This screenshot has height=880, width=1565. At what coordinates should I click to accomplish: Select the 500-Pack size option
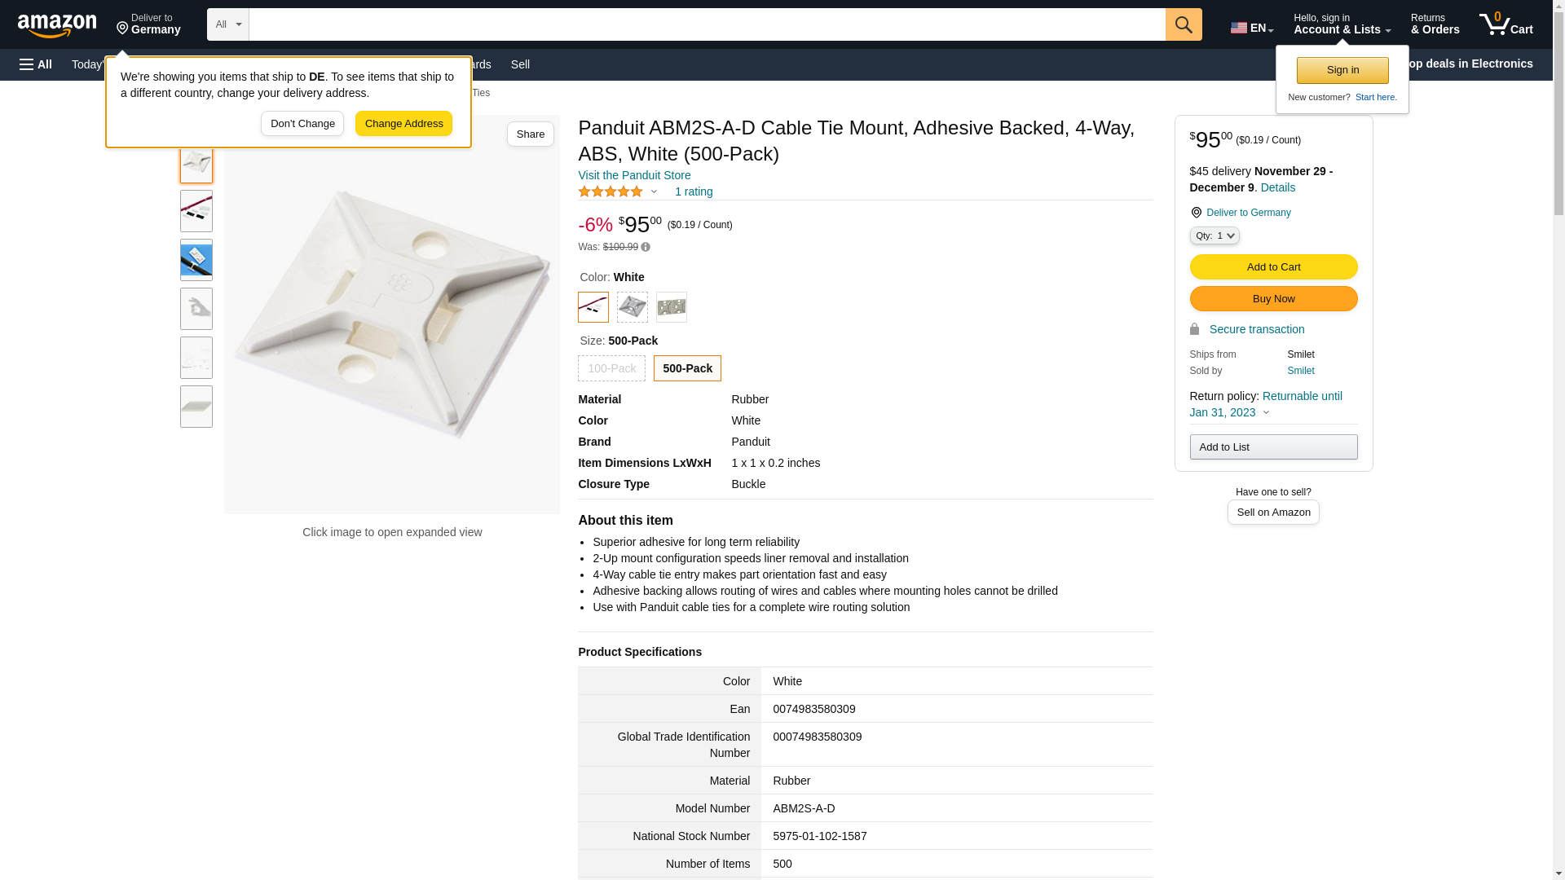click(687, 368)
